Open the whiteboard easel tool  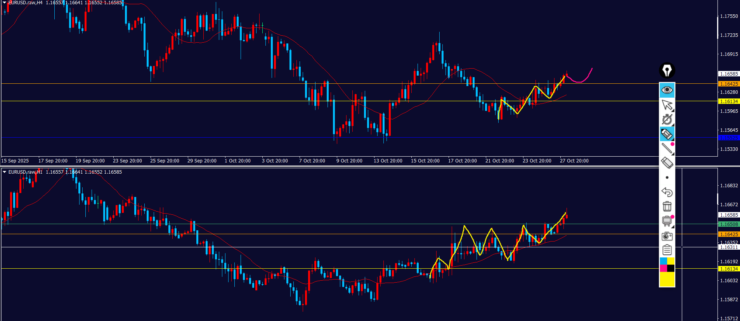tap(667, 221)
